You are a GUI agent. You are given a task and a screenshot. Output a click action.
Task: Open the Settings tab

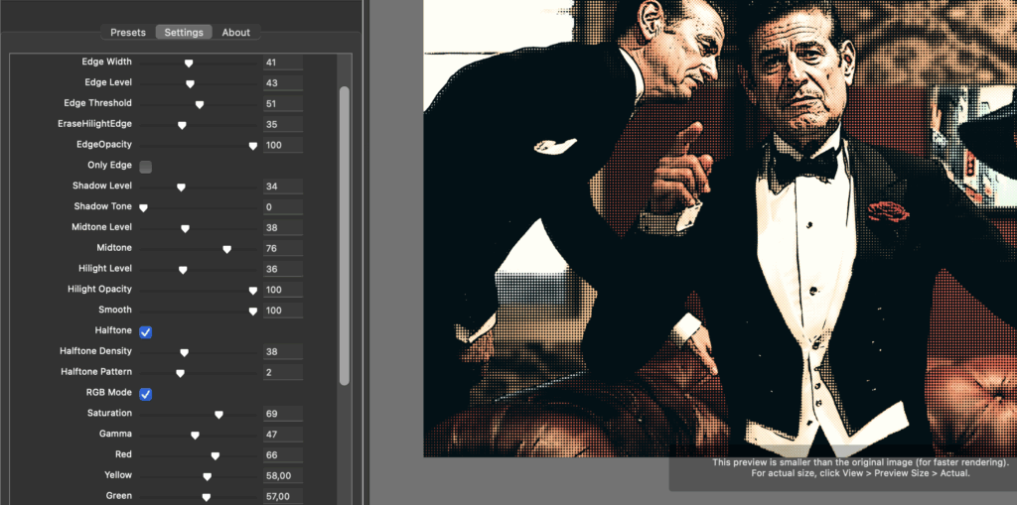pos(184,33)
